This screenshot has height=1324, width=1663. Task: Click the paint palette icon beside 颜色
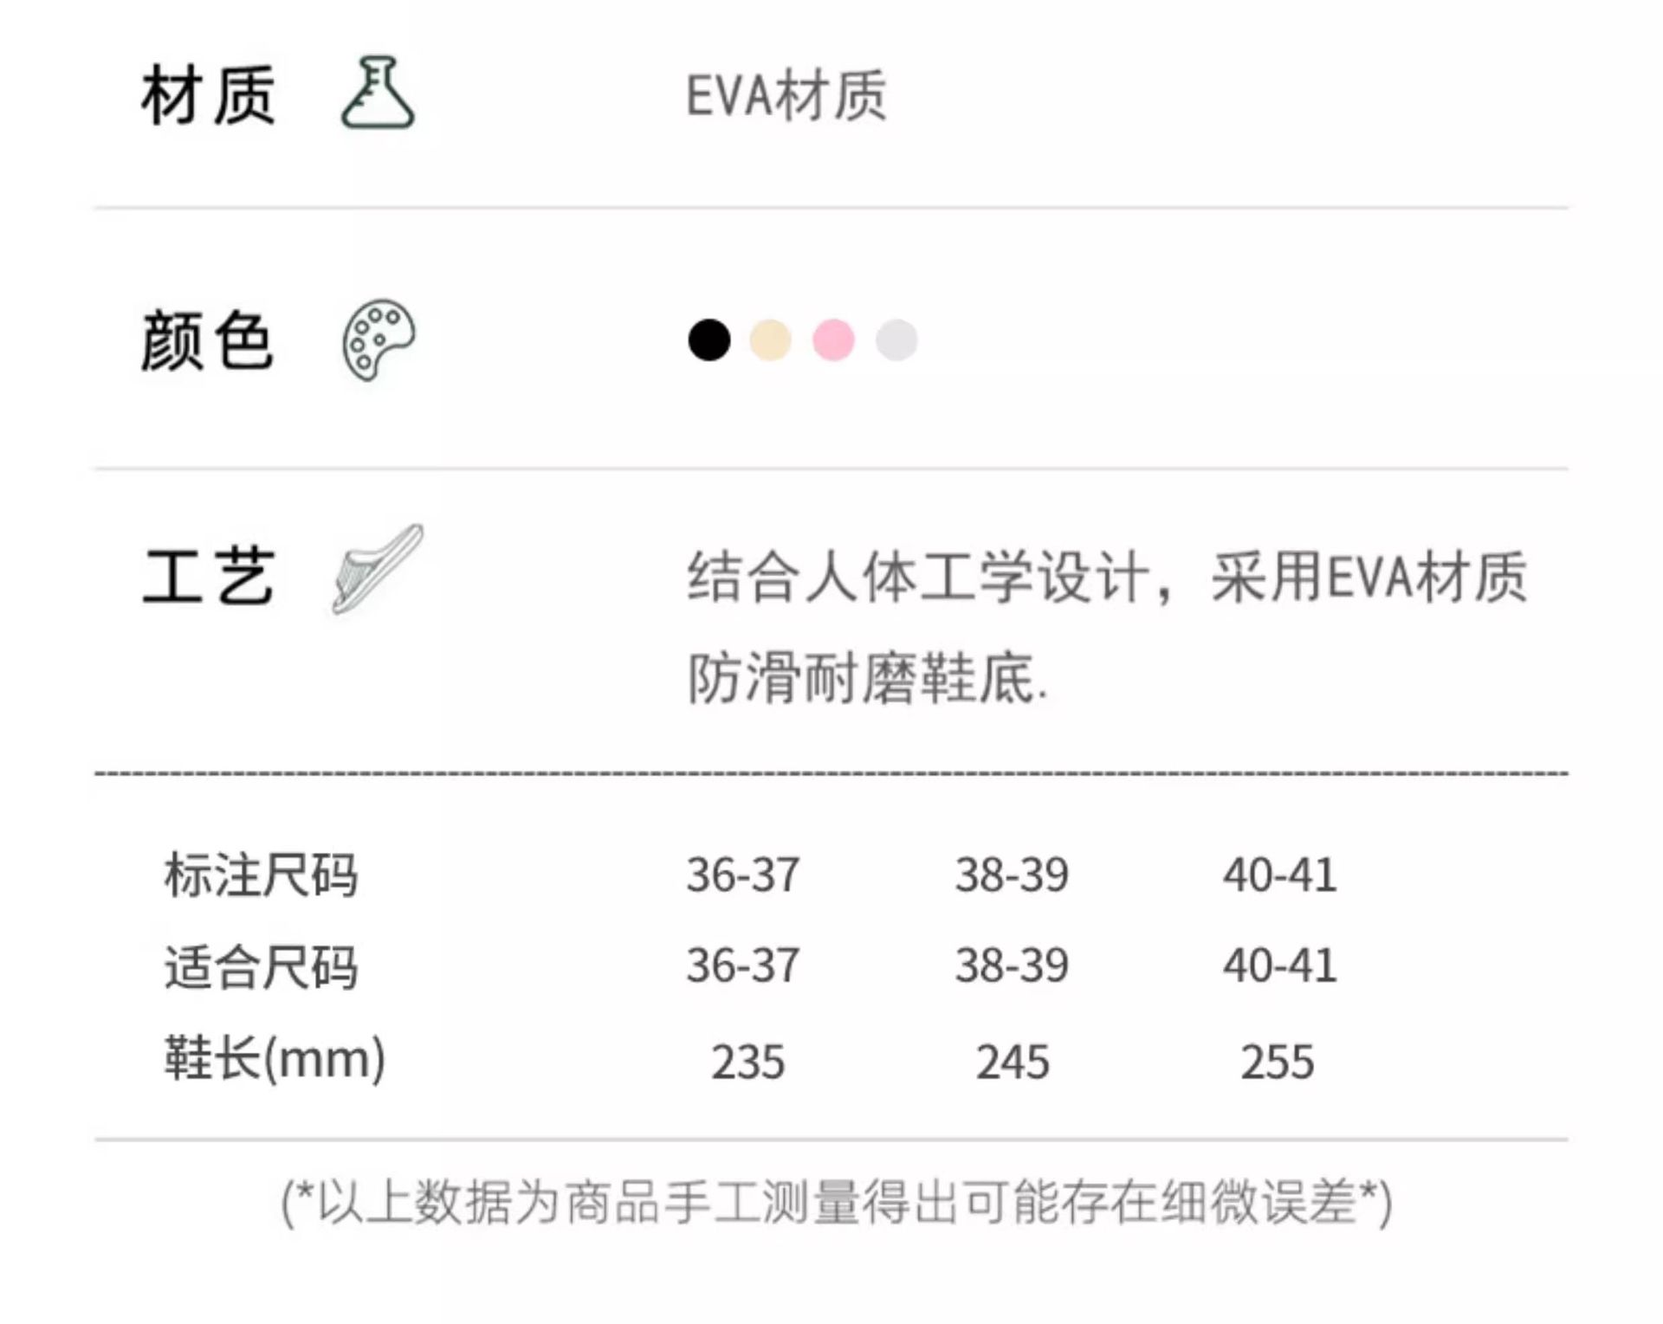click(x=379, y=339)
